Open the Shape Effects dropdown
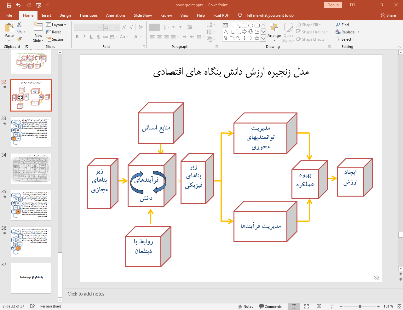The width and height of the screenshot is (403, 310). point(312,39)
